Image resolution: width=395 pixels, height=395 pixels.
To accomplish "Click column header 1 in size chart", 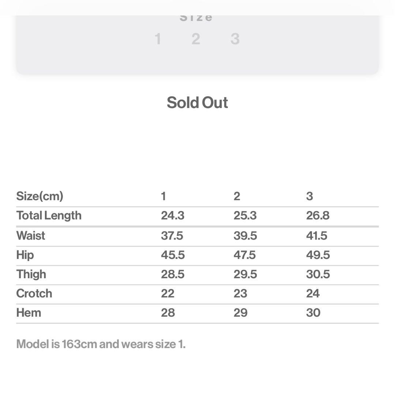I will [163, 196].
